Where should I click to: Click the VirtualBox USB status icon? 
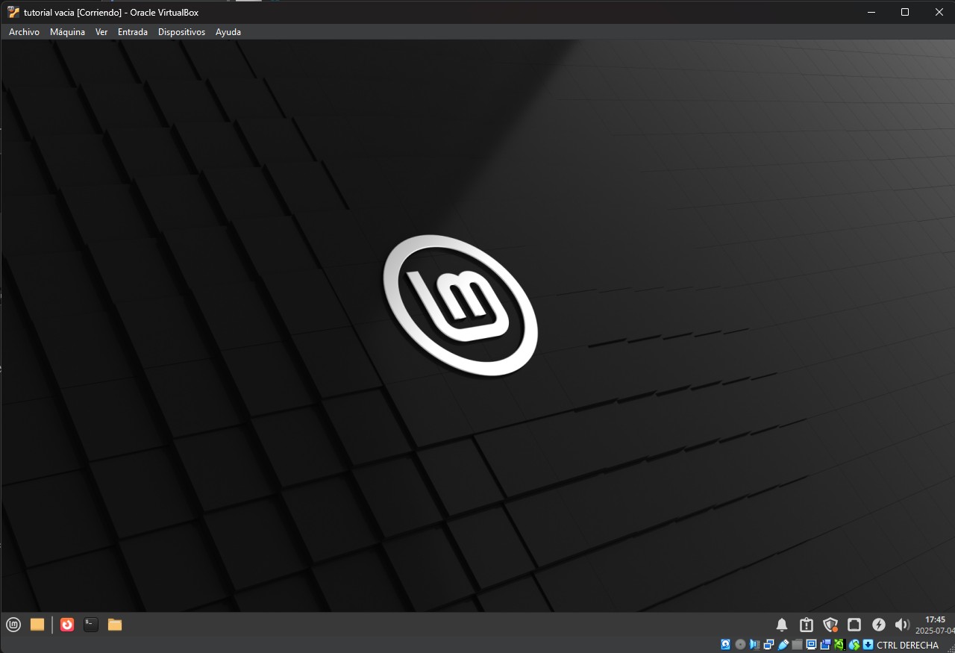point(783,644)
